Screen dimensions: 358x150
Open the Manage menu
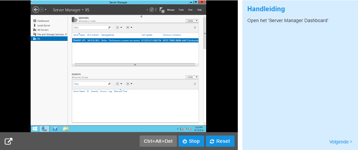click(171, 10)
